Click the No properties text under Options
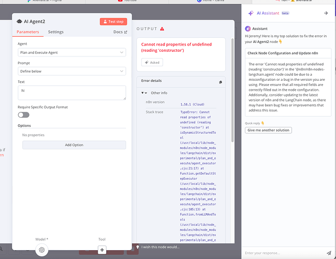Image resolution: width=336 pixels, height=259 pixels. coord(33,135)
